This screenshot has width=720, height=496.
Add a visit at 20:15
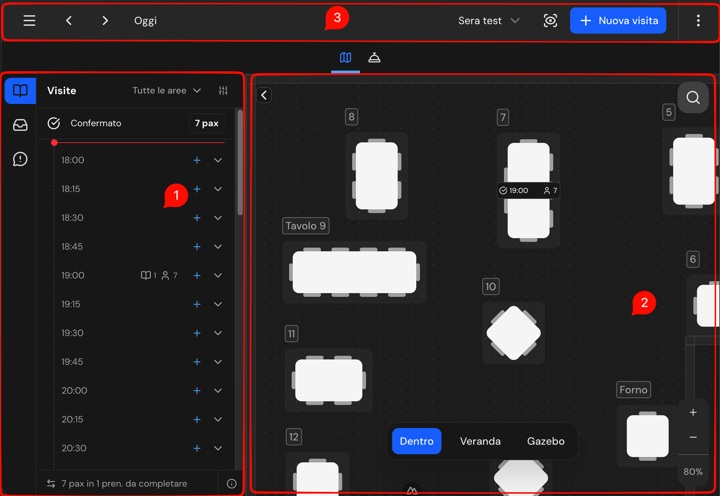197,420
